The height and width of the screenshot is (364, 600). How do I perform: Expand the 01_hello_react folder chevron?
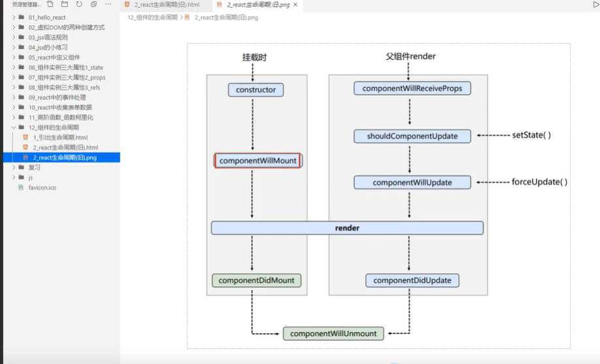coord(14,17)
